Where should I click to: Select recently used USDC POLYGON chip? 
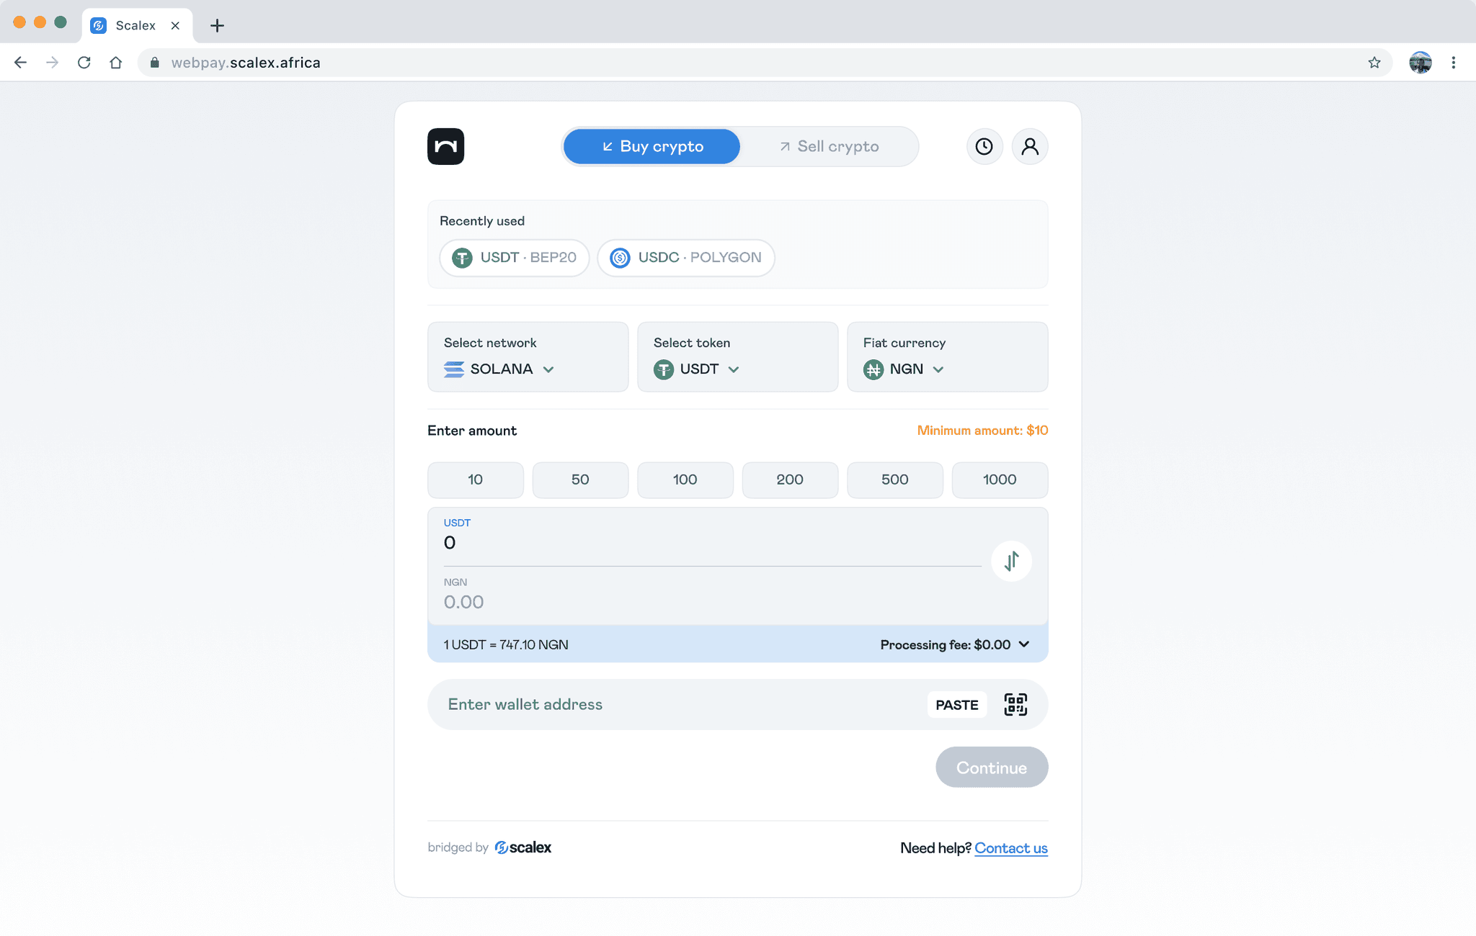[x=685, y=258]
